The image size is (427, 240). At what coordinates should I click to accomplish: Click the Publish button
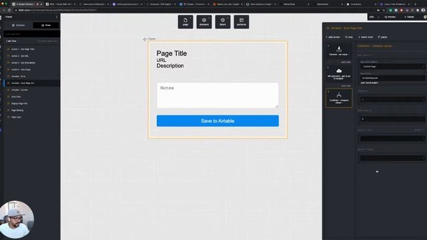409,17
